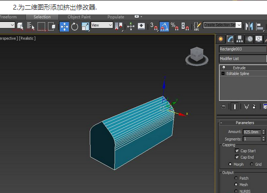Toggle the Extrude modifier lightbulb

[x=224, y=68]
